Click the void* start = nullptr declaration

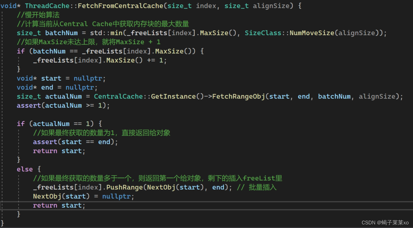pyautogui.click(x=60, y=78)
